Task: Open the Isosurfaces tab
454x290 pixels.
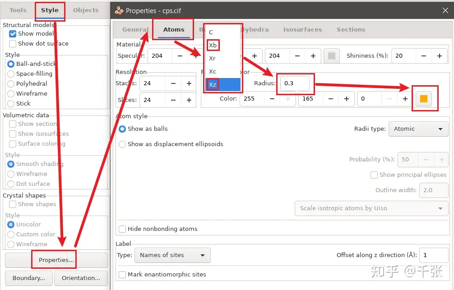Action: click(302, 29)
